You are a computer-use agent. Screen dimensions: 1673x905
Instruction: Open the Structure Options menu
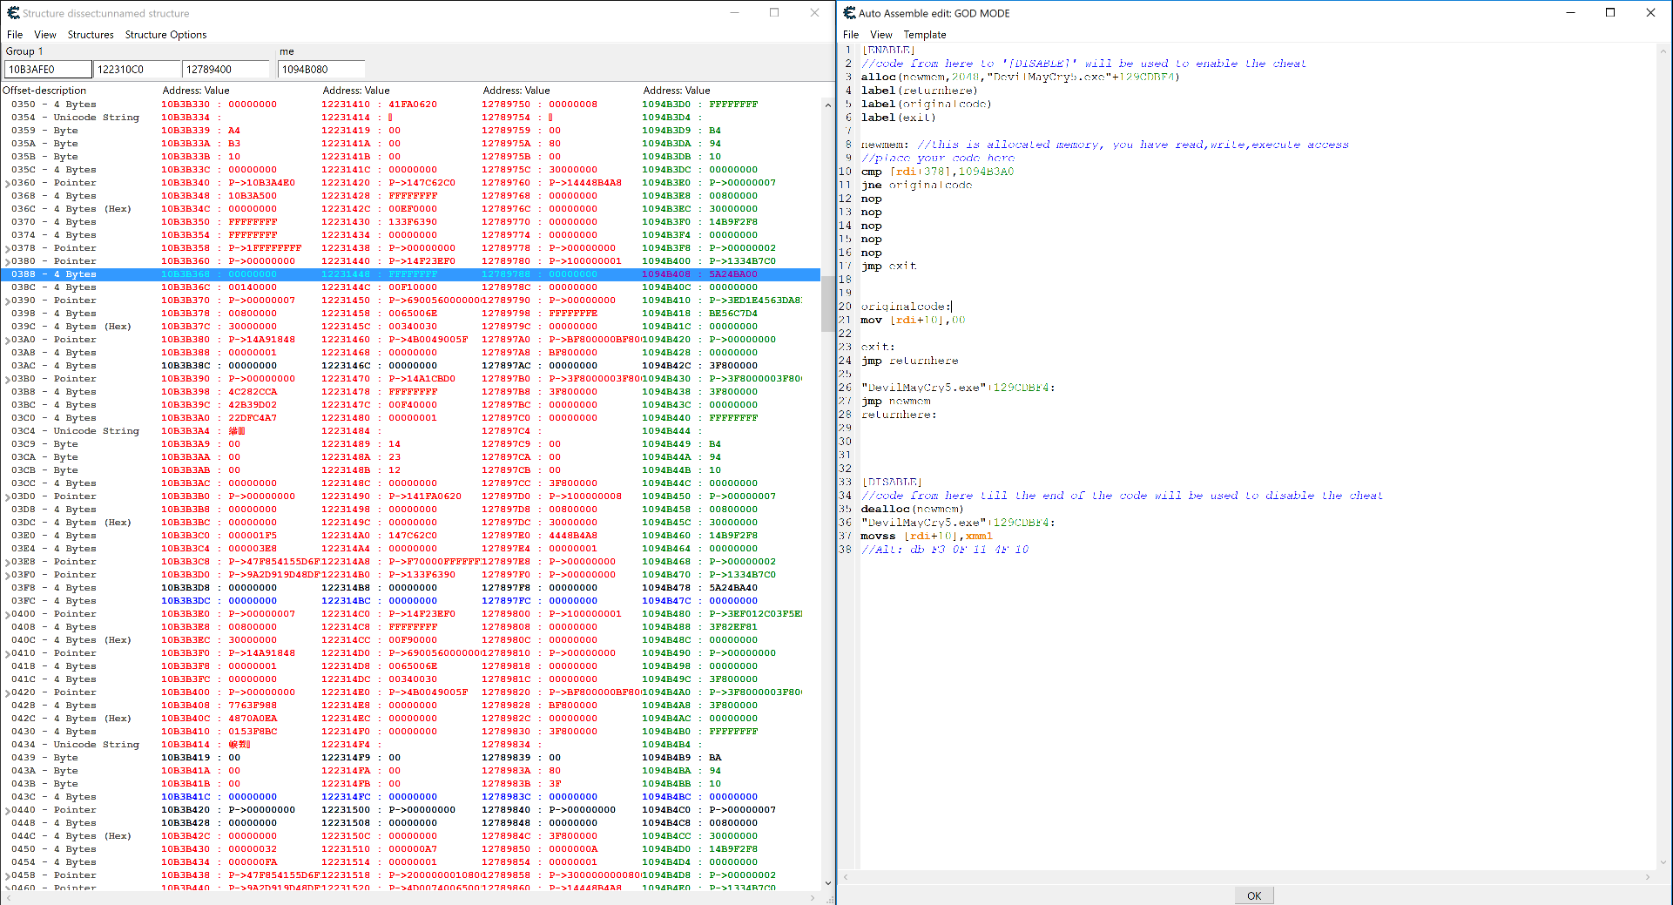[165, 35]
